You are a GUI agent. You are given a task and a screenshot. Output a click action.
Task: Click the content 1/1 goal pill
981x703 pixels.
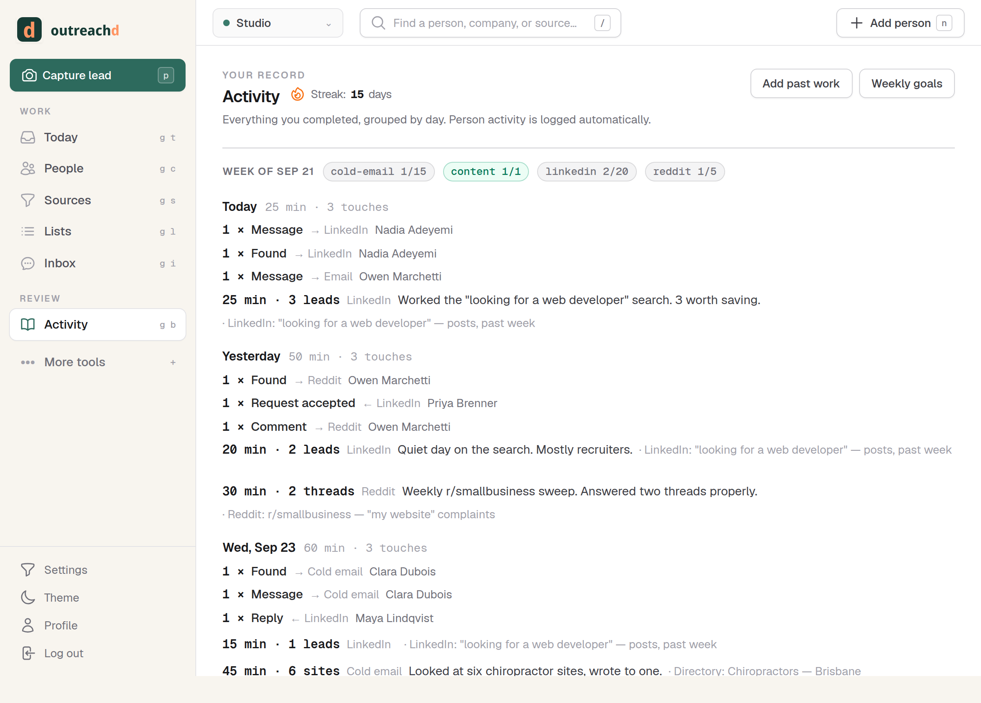tap(486, 172)
